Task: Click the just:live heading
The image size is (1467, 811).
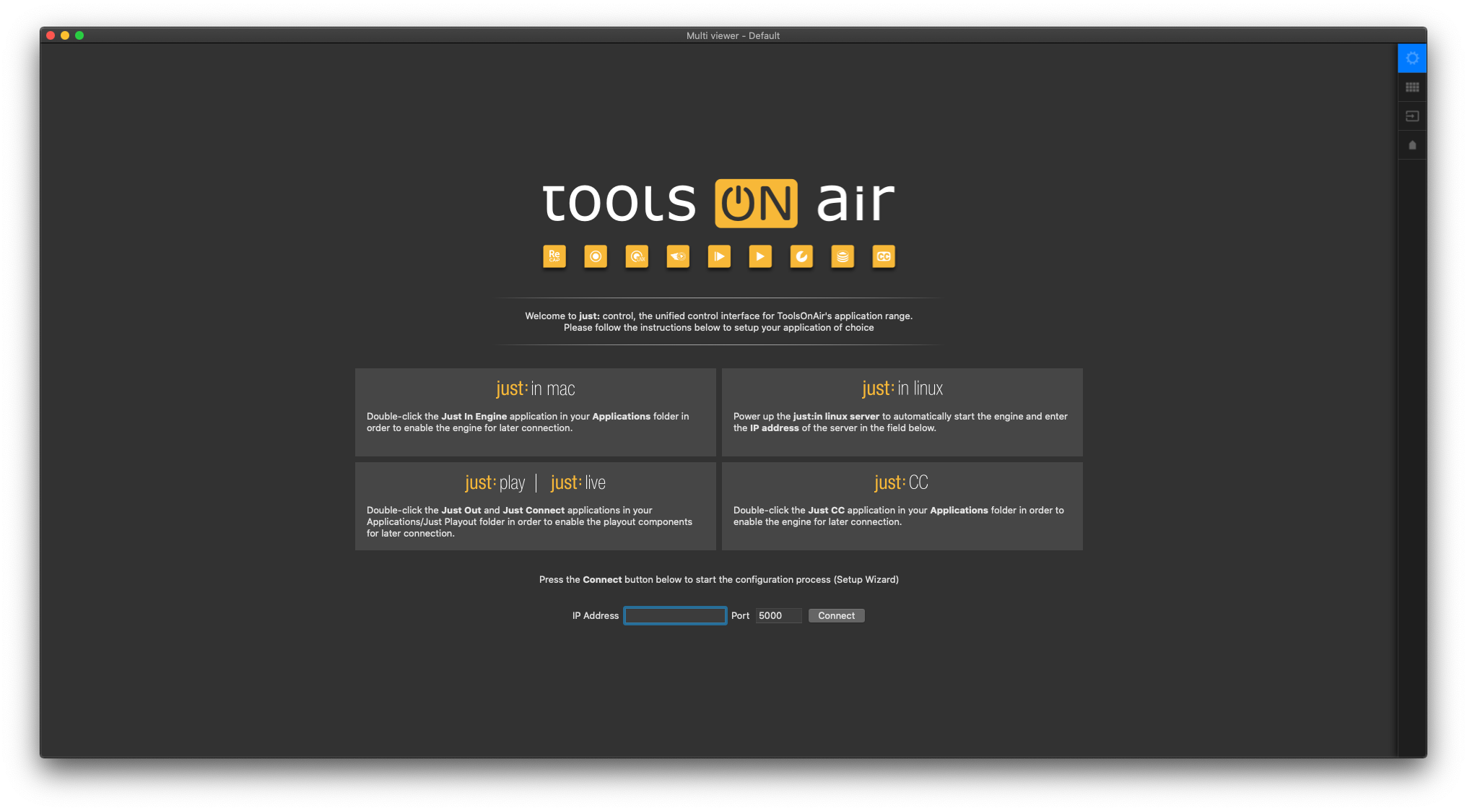Action: (x=578, y=482)
